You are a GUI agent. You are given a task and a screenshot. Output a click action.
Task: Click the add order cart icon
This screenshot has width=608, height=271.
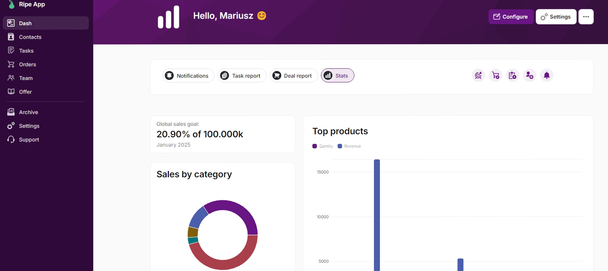[x=495, y=75]
